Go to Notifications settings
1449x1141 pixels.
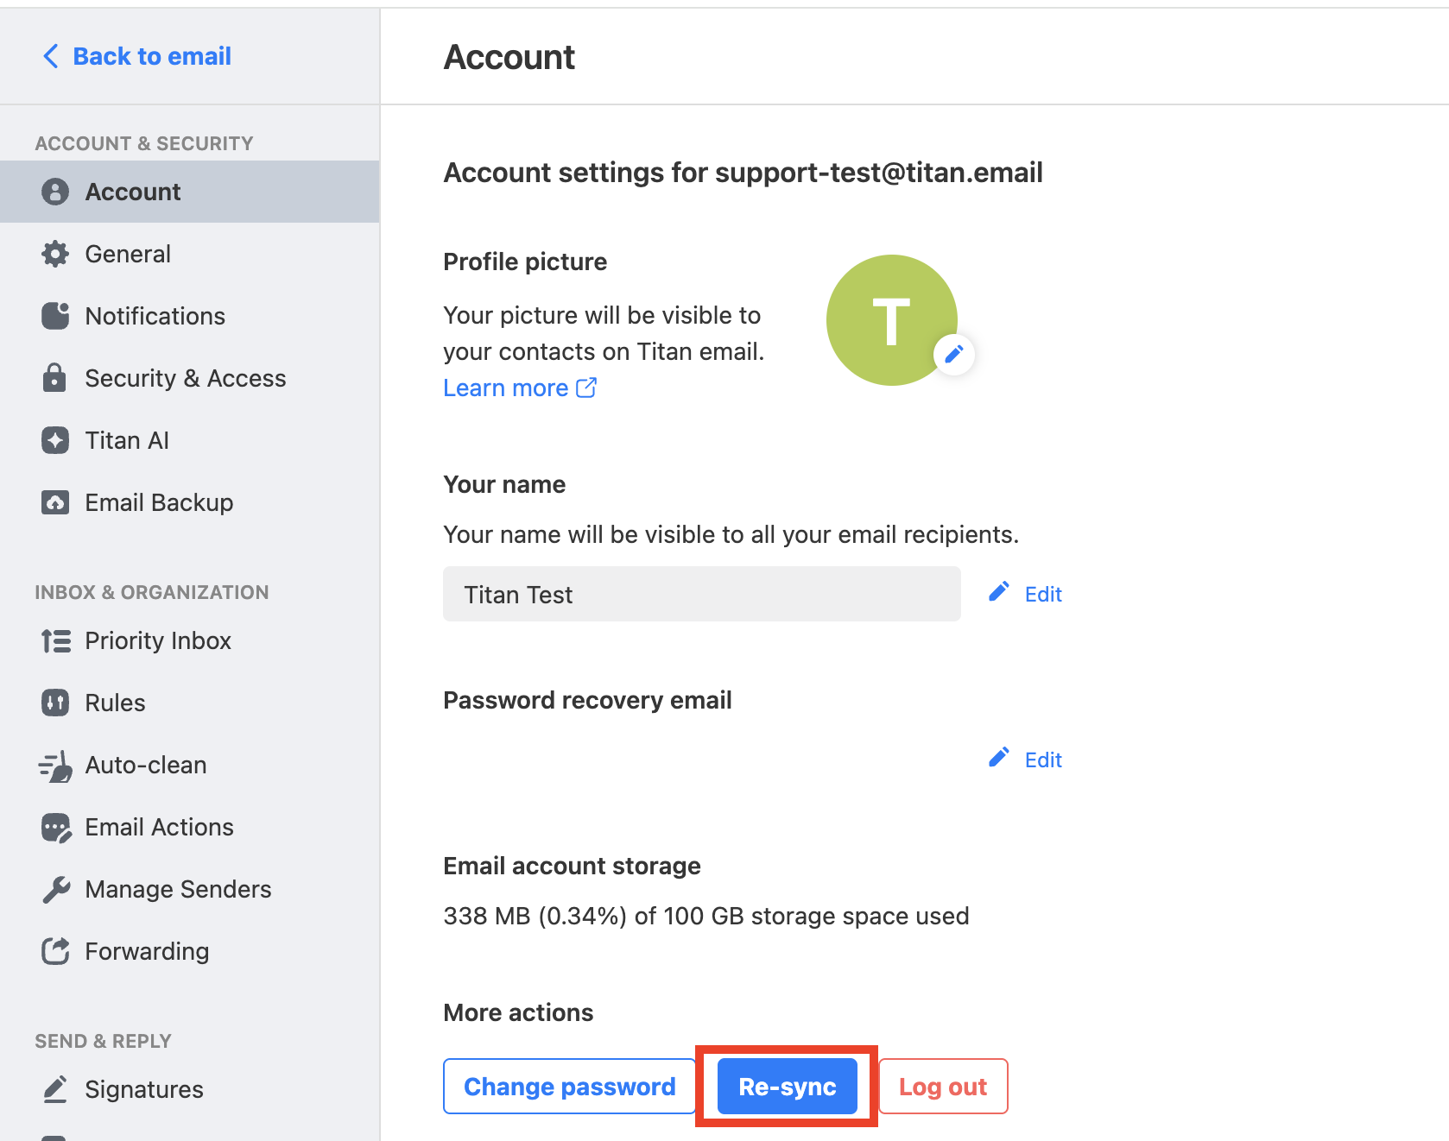click(190, 316)
